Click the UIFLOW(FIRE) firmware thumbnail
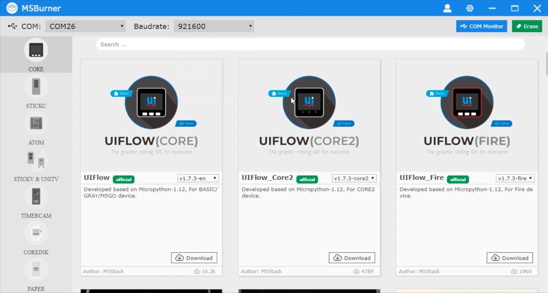 click(467, 115)
